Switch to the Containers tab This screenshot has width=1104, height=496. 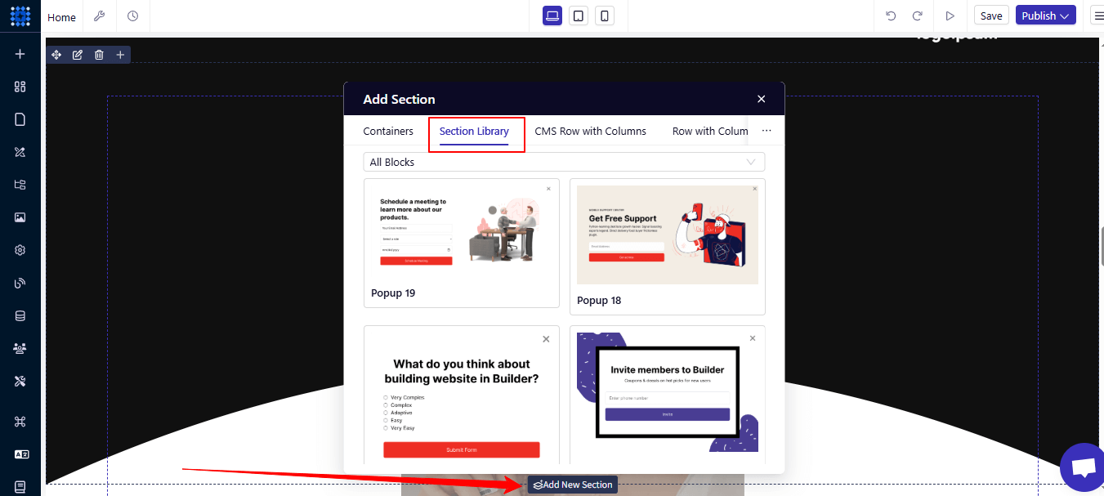(x=388, y=131)
